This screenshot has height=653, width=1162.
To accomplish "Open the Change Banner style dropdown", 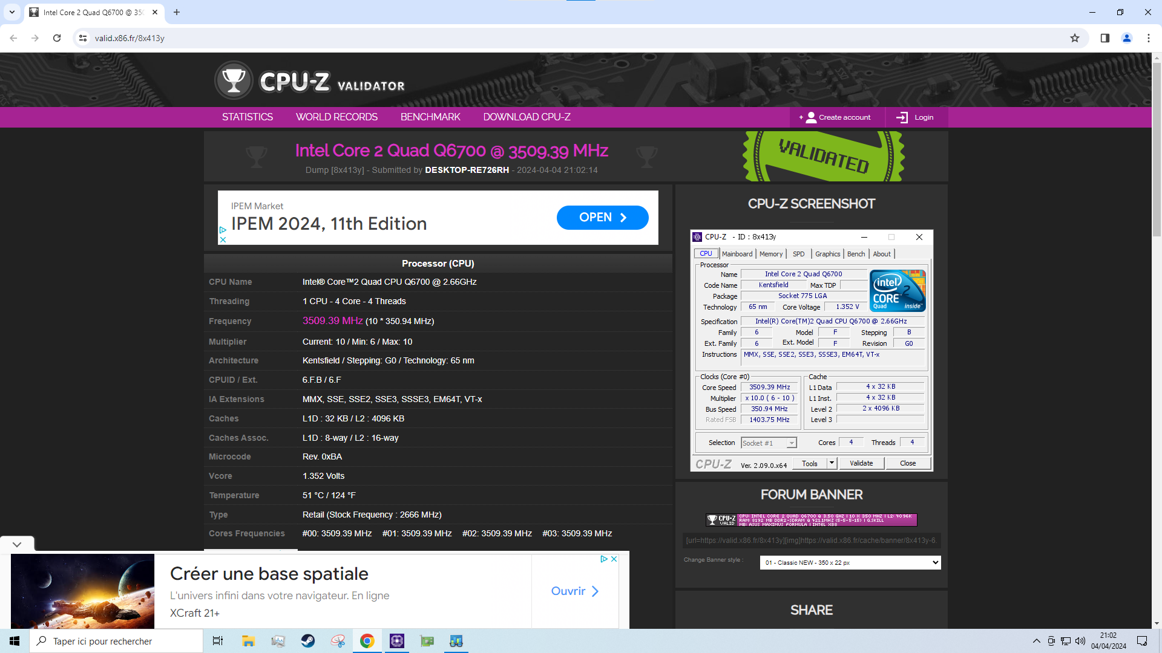I will 850,562.
